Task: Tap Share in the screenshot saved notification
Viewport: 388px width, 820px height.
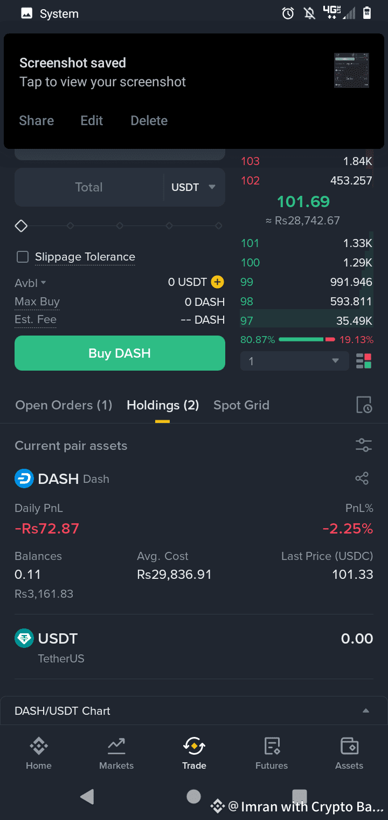Action: tap(37, 120)
